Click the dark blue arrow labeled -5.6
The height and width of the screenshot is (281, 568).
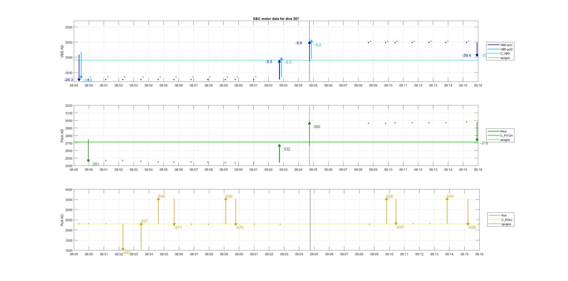click(x=309, y=51)
